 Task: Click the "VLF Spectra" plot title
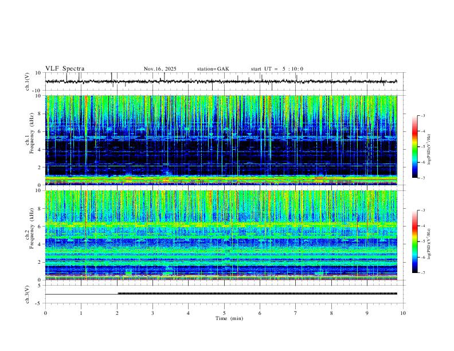pyautogui.click(x=65, y=69)
